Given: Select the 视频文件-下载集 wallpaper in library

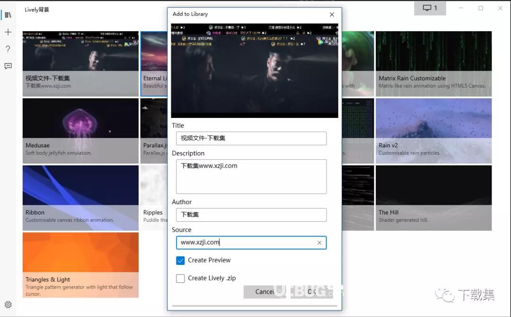Looking at the screenshot, I should point(80,63).
